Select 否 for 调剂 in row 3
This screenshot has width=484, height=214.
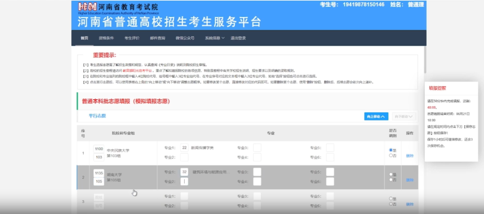(x=391, y=204)
